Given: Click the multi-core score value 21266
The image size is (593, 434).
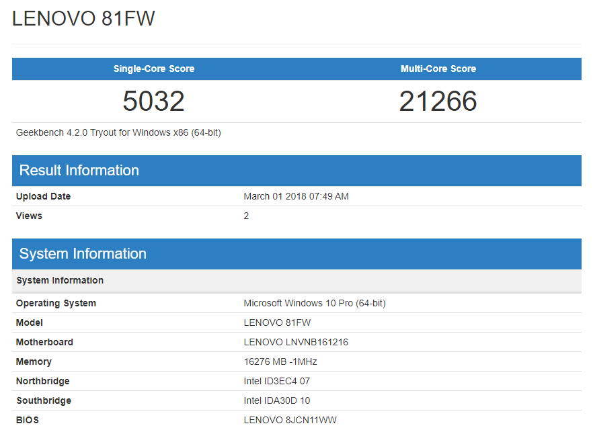Looking at the screenshot, I should coord(438,101).
